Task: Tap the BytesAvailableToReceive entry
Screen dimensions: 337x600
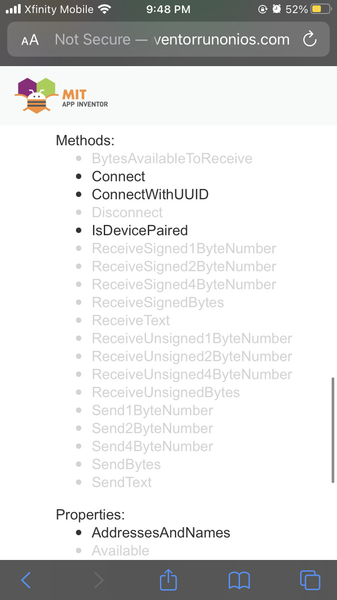Action: click(172, 158)
